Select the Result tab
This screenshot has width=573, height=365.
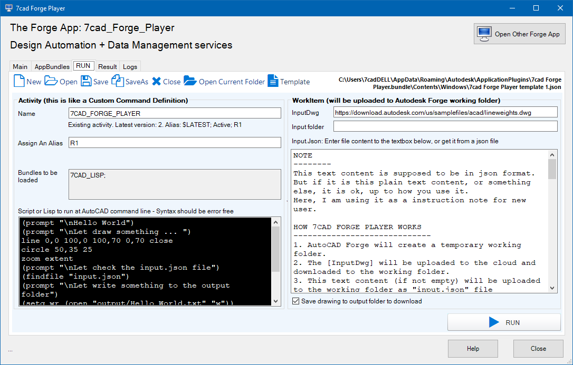(x=108, y=67)
